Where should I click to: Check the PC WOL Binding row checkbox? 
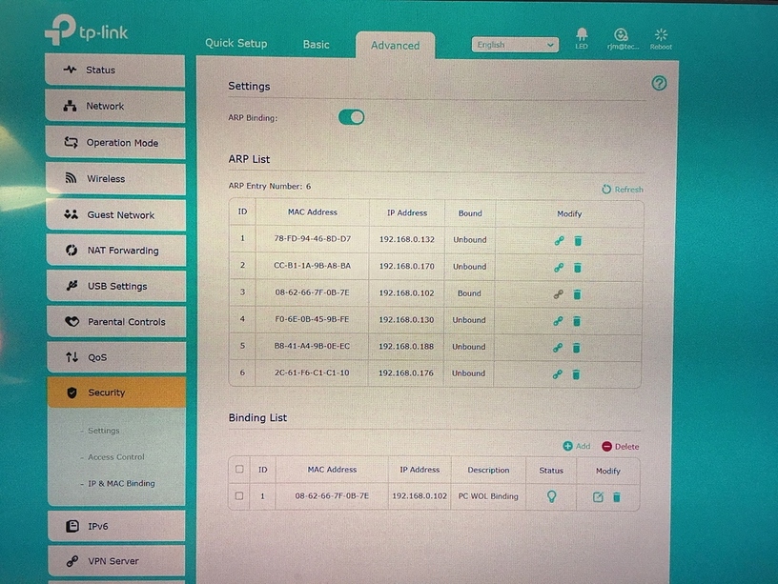[x=239, y=495]
